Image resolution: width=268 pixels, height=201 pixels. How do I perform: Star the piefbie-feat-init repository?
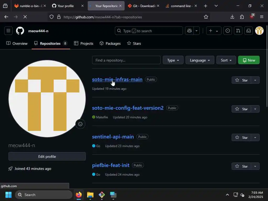click(241, 166)
